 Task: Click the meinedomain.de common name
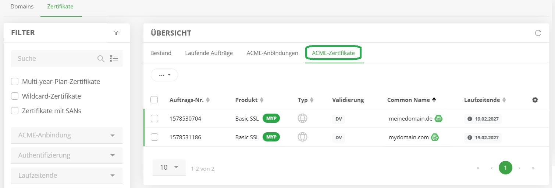[x=410, y=119]
